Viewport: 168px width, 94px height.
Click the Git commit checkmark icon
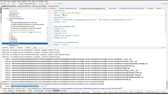[52, 4]
